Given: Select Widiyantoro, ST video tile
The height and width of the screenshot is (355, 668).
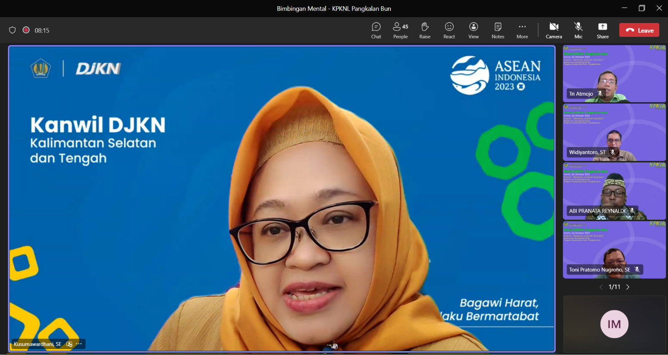Looking at the screenshot, I should [614, 132].
